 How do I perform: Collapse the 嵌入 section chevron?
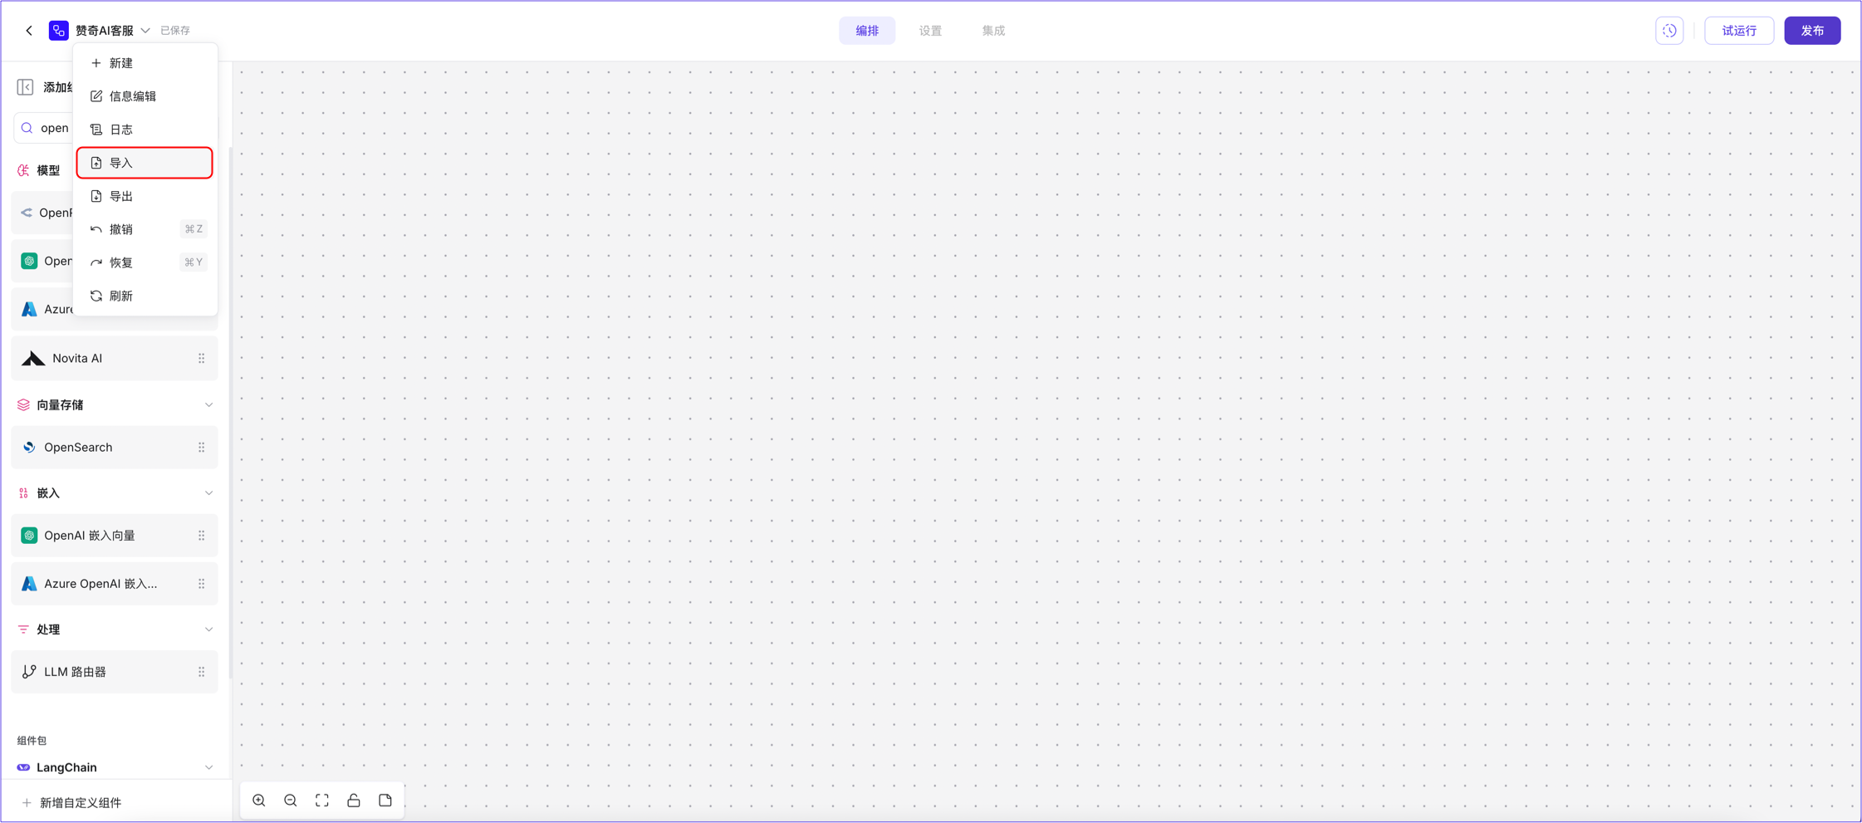pyautogui.click(x=208, y=493)
